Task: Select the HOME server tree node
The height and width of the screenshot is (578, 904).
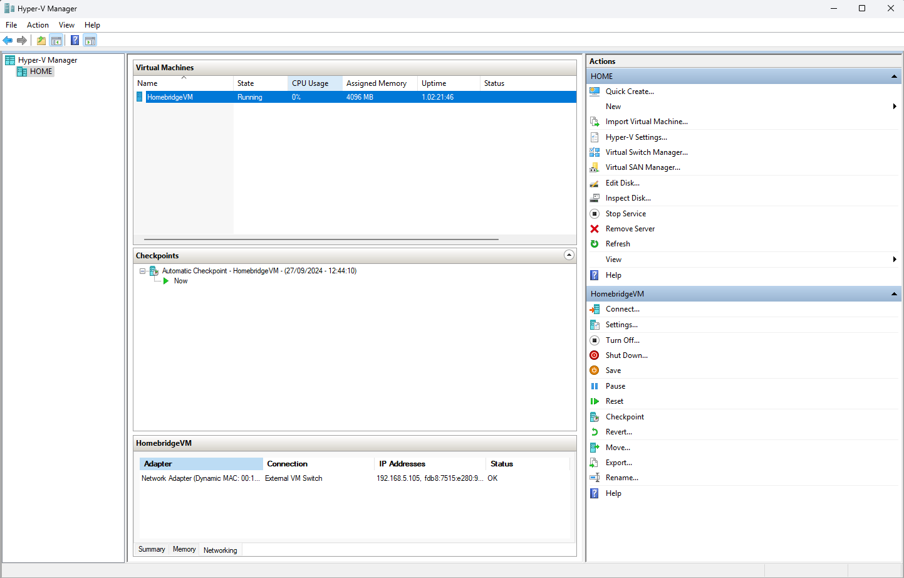Action: click(36, 71)
